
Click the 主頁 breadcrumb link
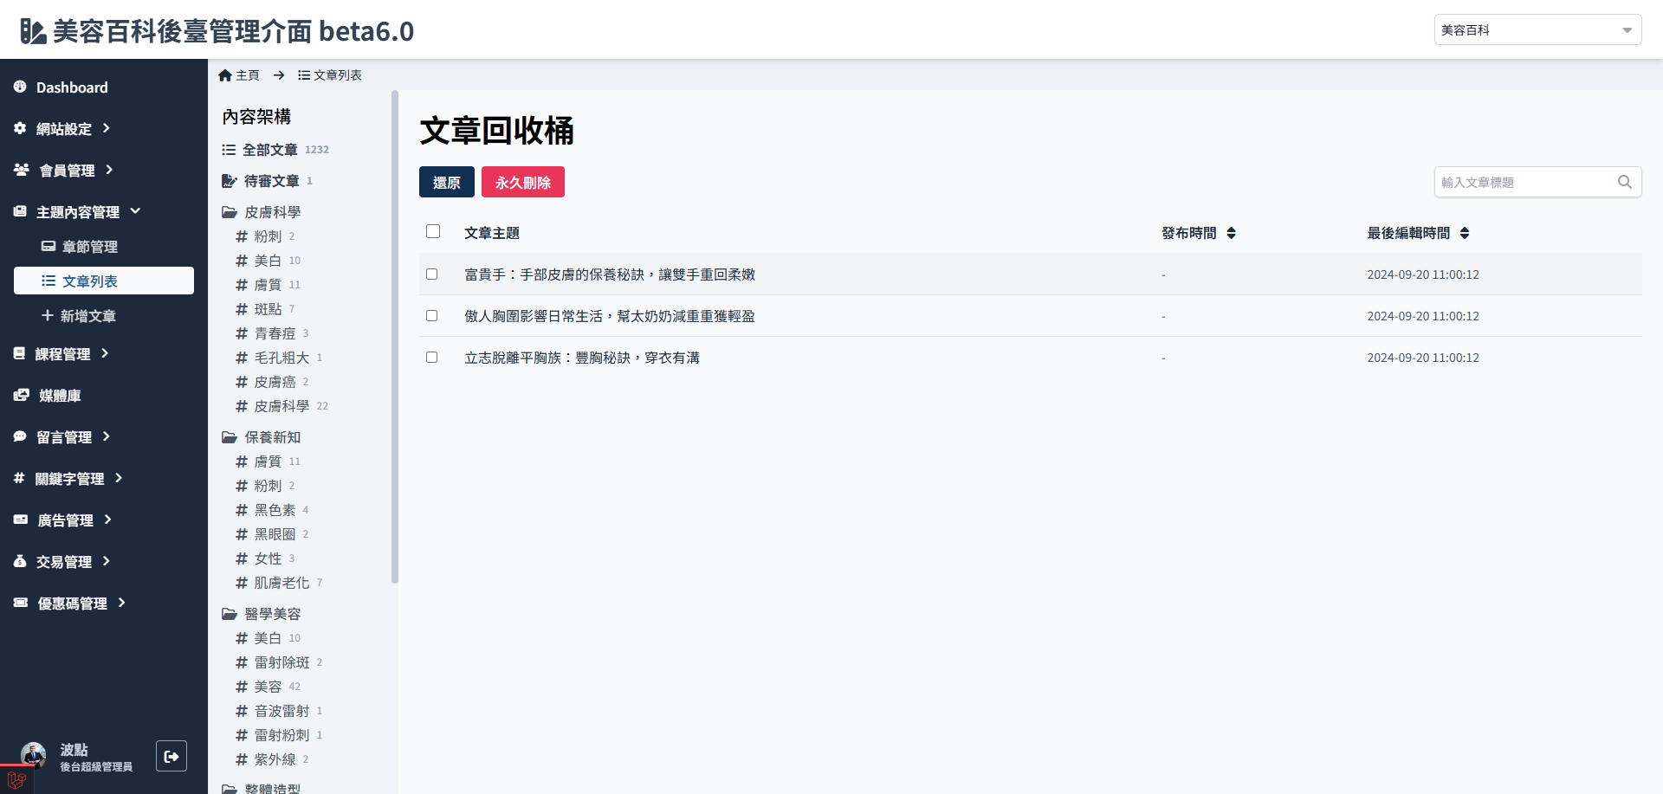pyautogui.click(x=248, y=75)
